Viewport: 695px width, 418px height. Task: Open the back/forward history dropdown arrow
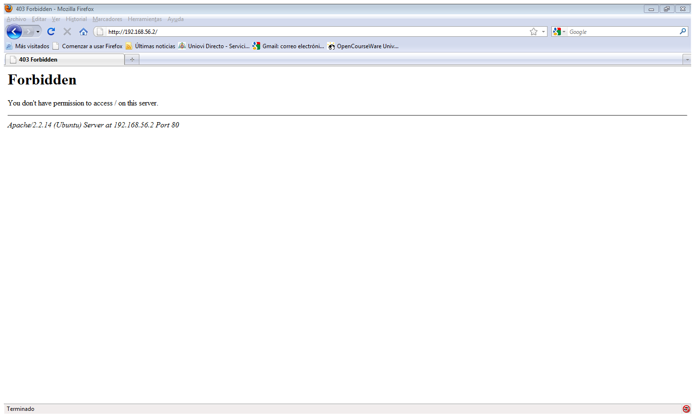[38, 32]
